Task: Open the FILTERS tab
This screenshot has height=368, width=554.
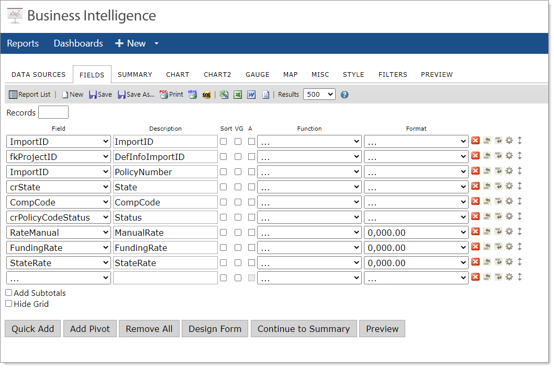Action: tap(393, 74)
